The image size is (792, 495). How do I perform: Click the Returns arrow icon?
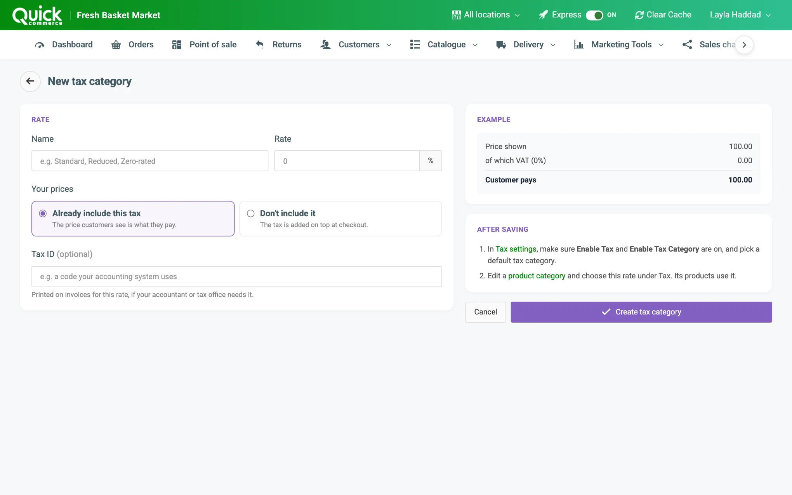(259, 44)
